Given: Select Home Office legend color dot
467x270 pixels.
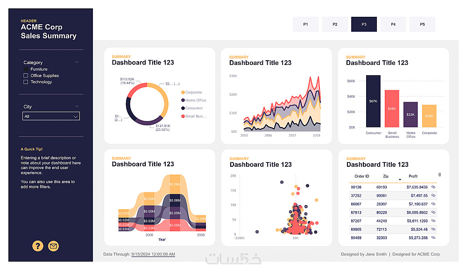Looking at the screenshot, I should [x=183, y=100].
